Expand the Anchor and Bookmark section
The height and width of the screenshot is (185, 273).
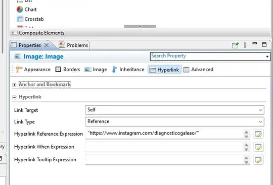coord(14,85)
